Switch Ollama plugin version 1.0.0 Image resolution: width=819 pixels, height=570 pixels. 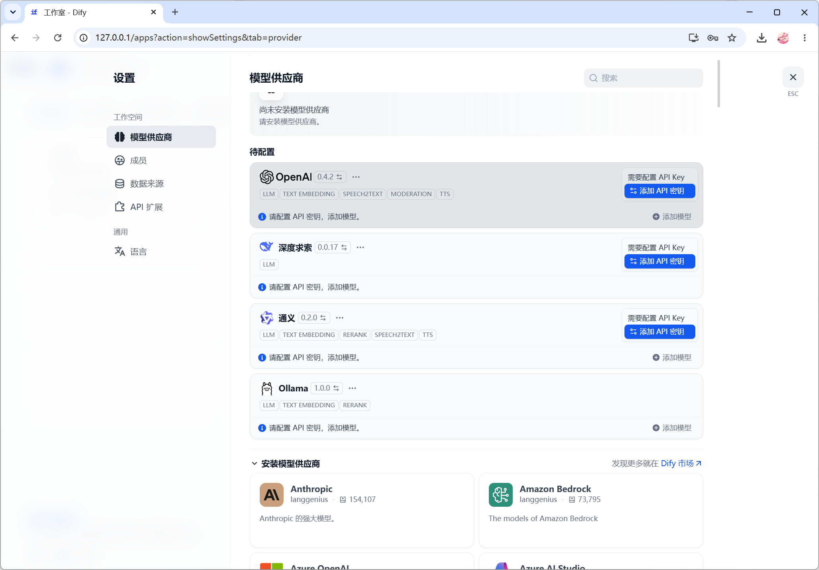point(327,388)
